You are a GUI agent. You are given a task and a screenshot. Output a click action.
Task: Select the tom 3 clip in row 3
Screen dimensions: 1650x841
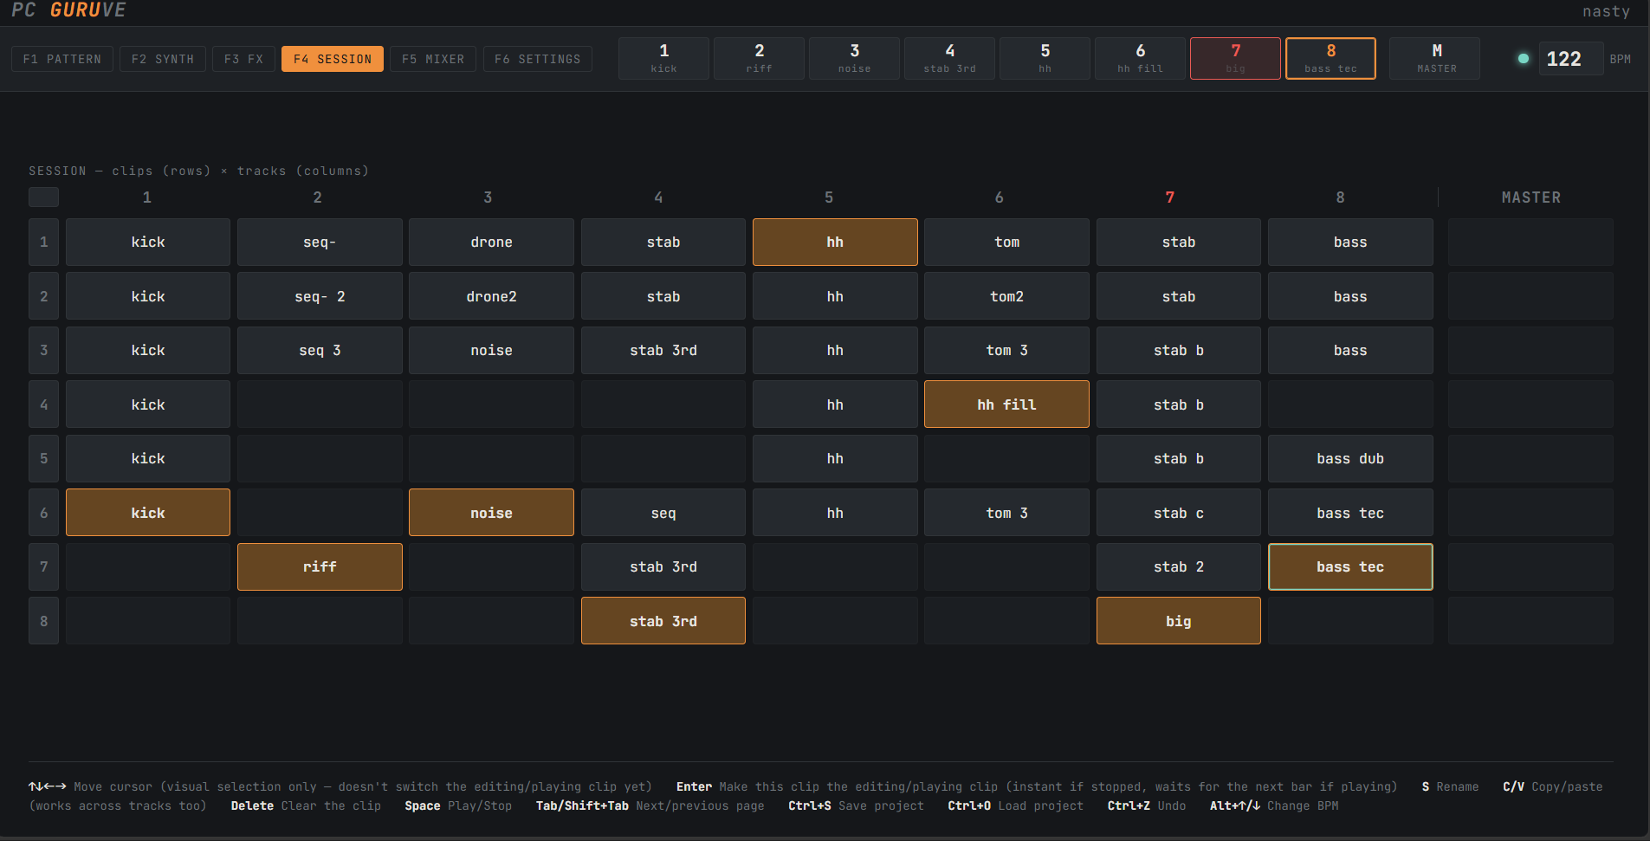tap(1006, 351)
